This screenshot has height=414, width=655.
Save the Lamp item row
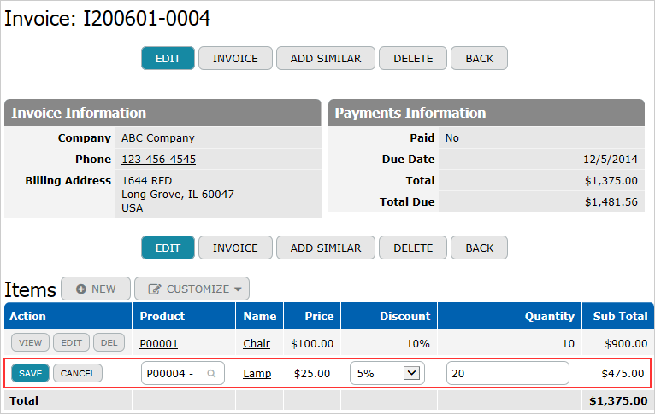pyautogui.click(x=31, y=373)
